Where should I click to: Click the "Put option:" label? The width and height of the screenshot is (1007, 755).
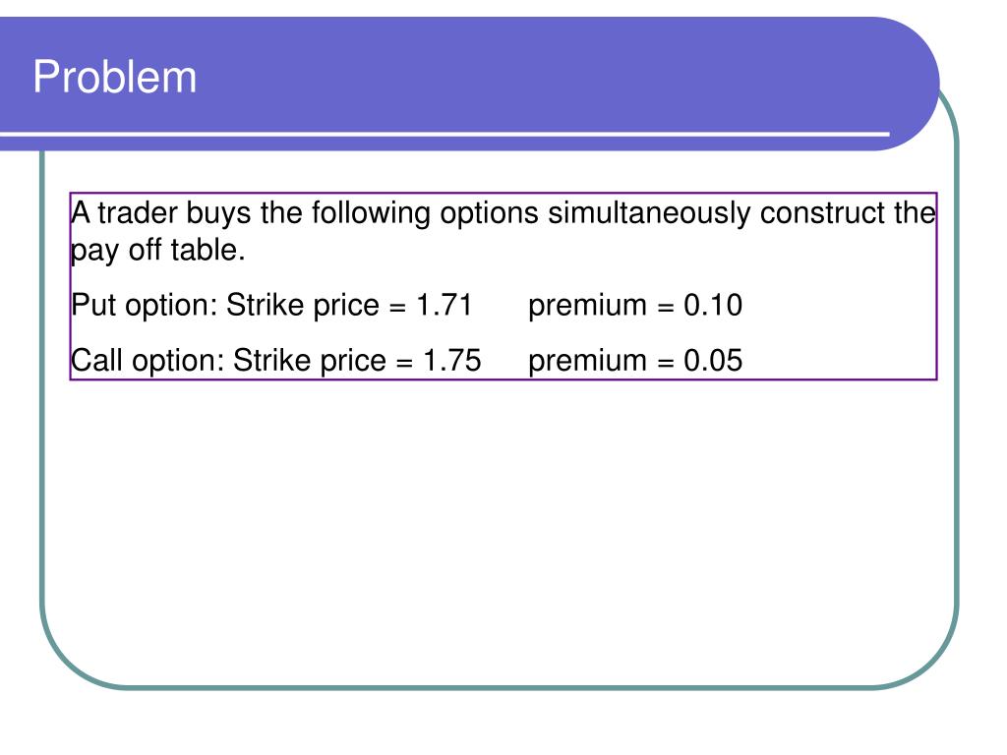click(x=145, y=306)
